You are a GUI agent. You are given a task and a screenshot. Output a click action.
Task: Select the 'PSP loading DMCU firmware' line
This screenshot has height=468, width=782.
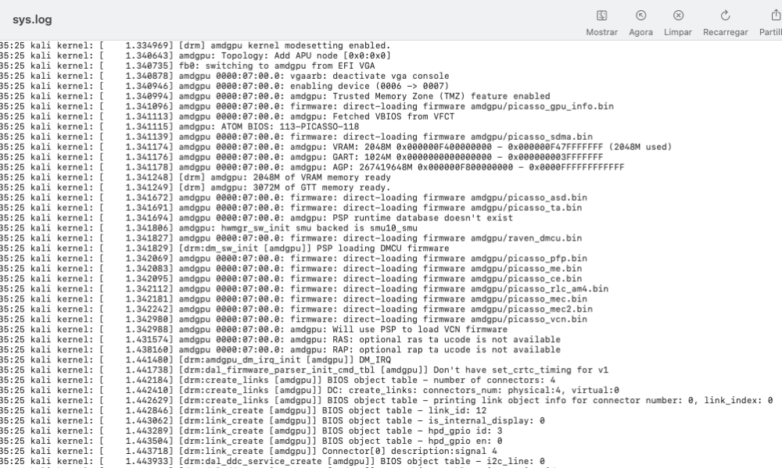click(224, 248)
